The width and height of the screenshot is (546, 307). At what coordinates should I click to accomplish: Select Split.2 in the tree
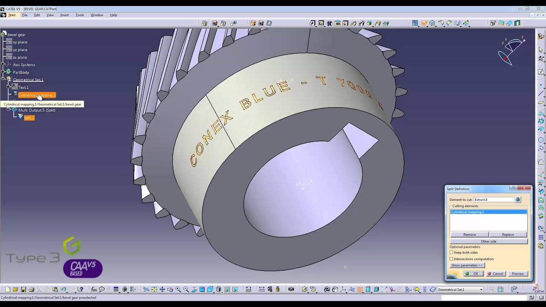29,118
